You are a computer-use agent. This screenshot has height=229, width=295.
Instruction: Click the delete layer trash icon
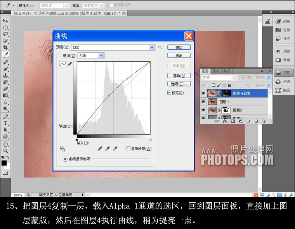pyautogui.click(x=264, y=121)
